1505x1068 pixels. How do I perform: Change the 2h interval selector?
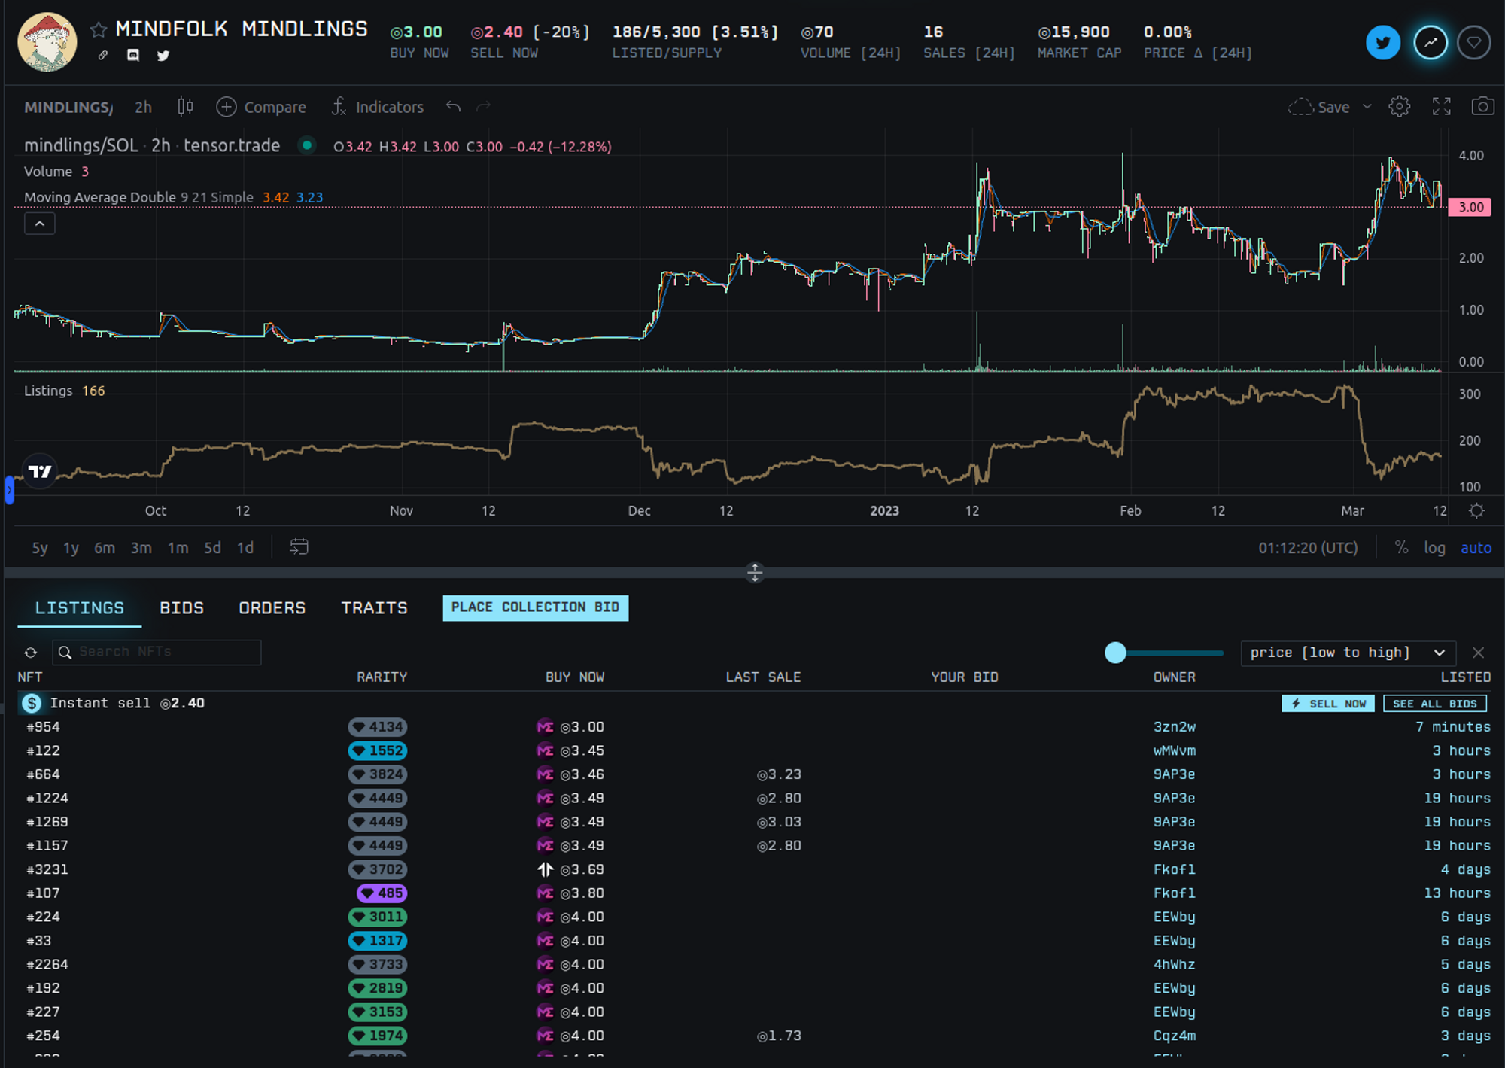(x=143, y=107)
